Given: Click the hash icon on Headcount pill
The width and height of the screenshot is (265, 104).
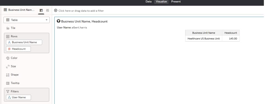Looking at the screenshot, I should coord(9,49).
